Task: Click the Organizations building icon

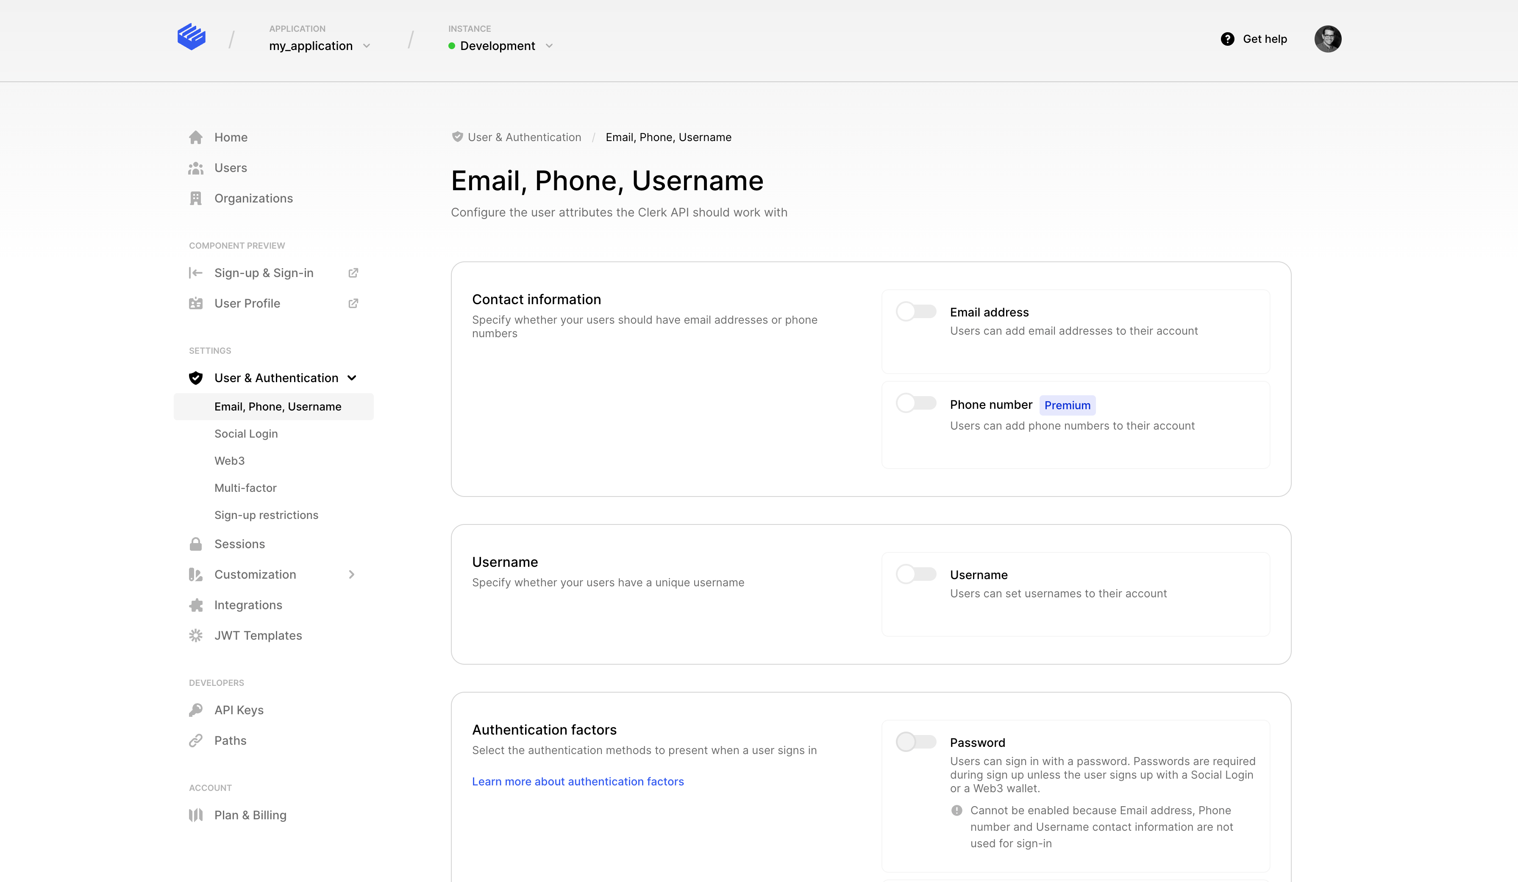Action: coord(196,199)
